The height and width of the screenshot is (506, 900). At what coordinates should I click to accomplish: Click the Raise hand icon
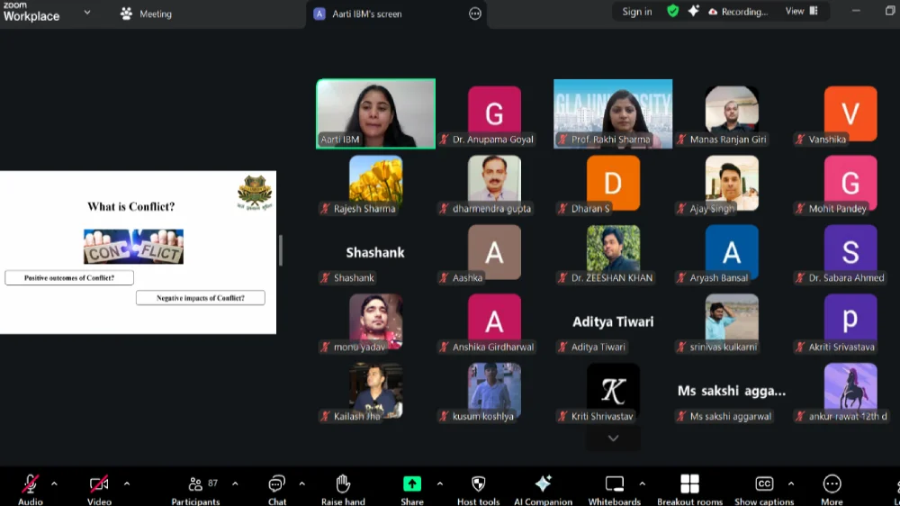pyautogui.click(x=343, y=484)
